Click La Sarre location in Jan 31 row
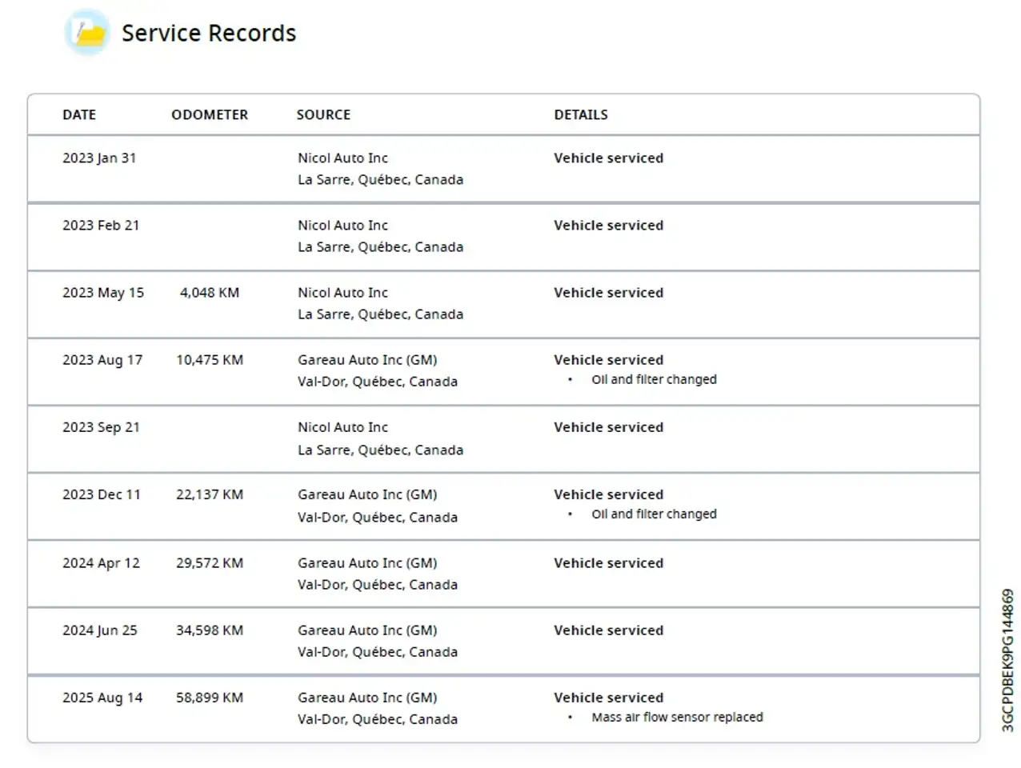1021x768 pixels. tap(381, 180)
